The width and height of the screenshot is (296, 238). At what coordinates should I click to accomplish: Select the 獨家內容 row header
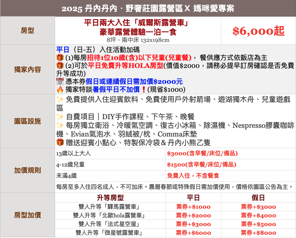pos(28,70)
